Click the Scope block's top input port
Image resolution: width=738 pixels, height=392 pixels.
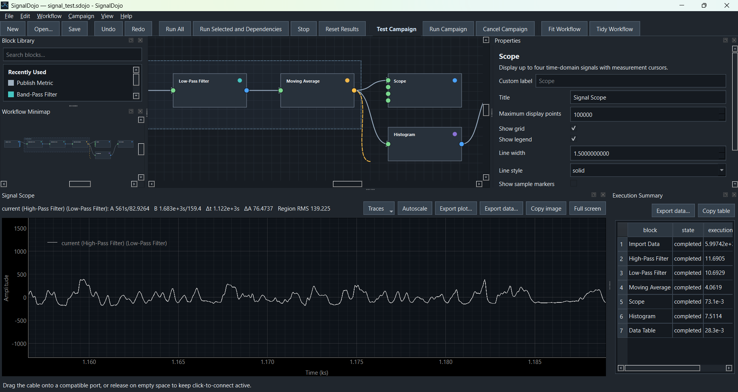[388, 81]
